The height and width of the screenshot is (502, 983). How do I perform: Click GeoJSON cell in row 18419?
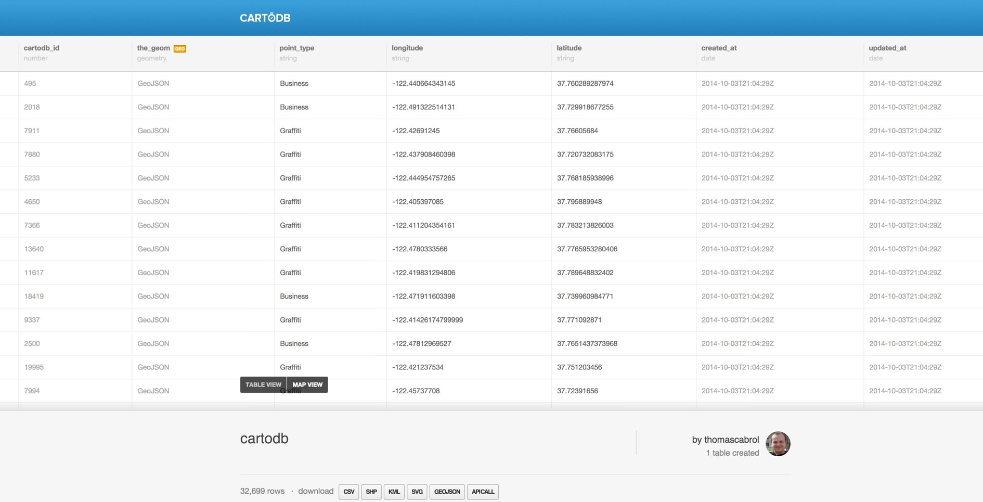(x=153, y=297)
